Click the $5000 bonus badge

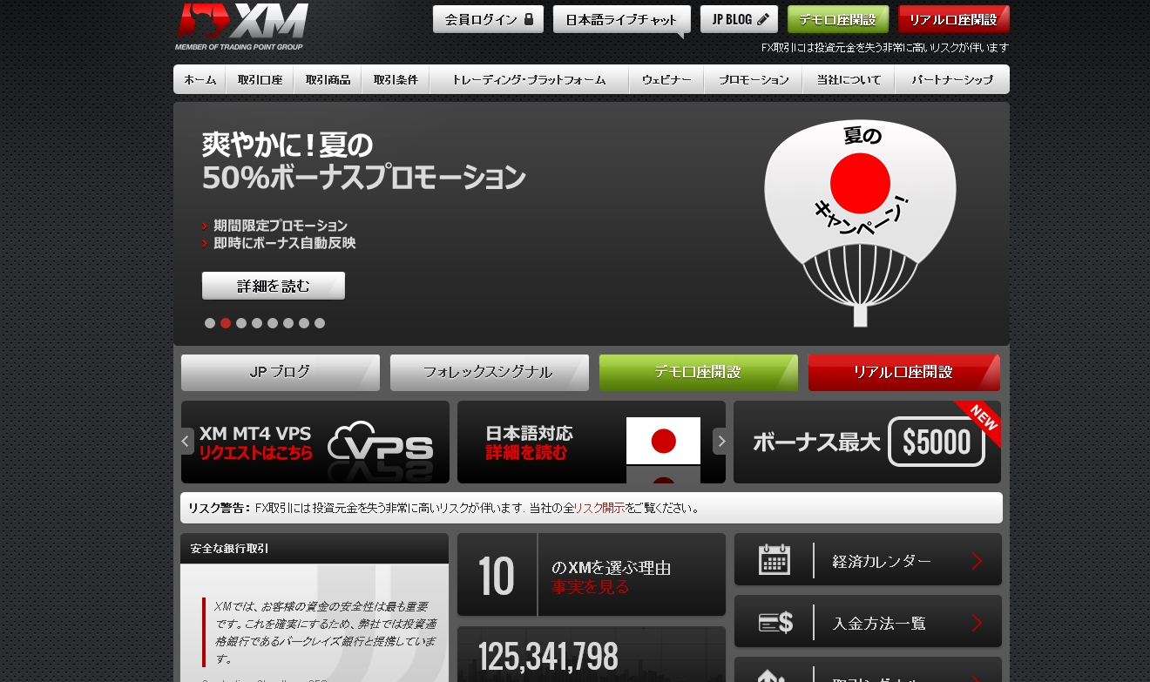[937, 442]
